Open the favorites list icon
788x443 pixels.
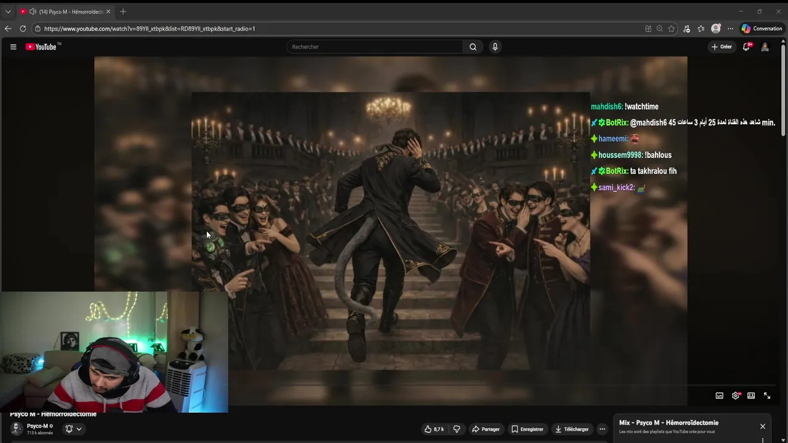[x=701, y=28]
